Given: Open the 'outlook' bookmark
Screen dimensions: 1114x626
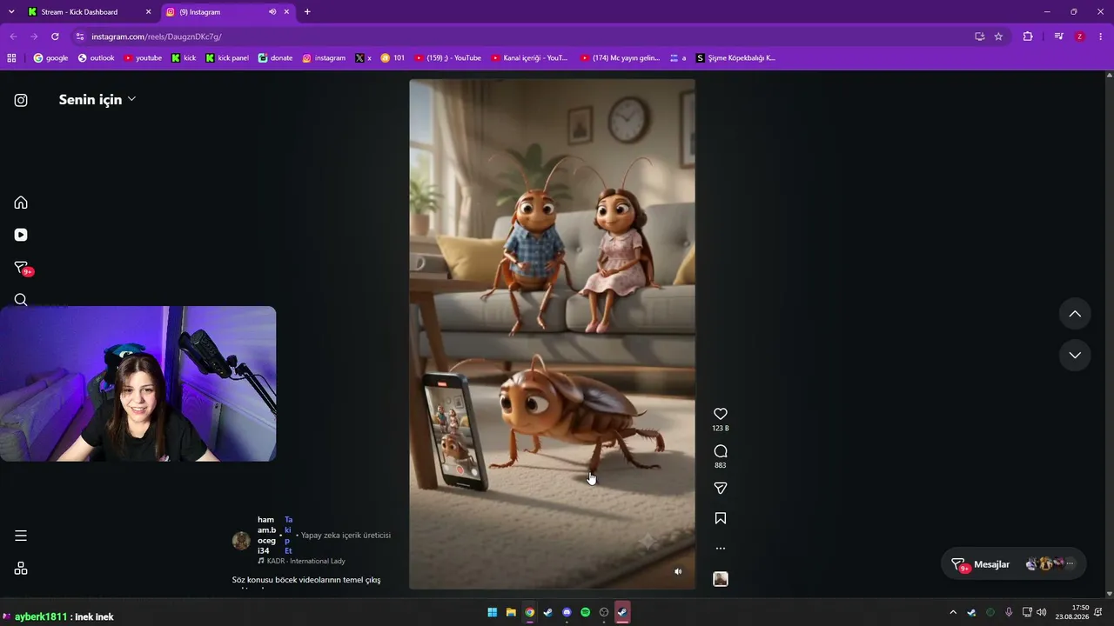Looking at the screenshot, I should [96, 58].
